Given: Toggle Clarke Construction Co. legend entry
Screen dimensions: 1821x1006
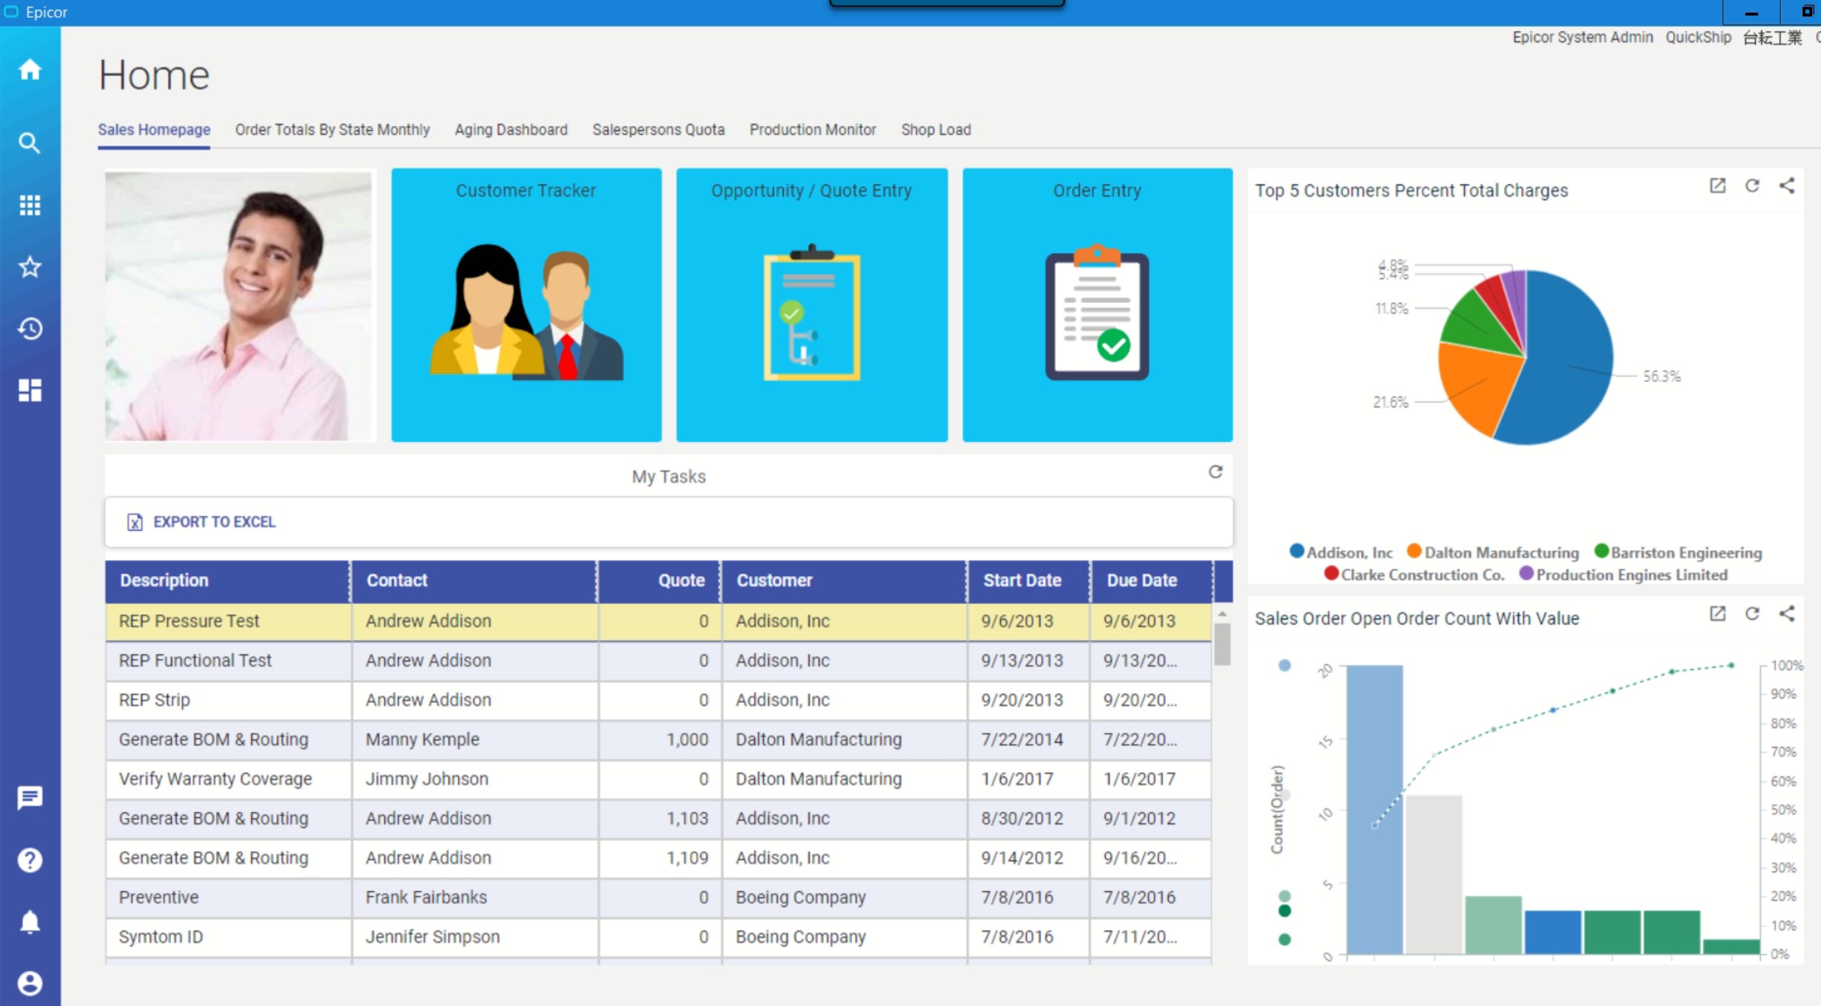Looking at the screenshot, I should [x=1414, y=574].
